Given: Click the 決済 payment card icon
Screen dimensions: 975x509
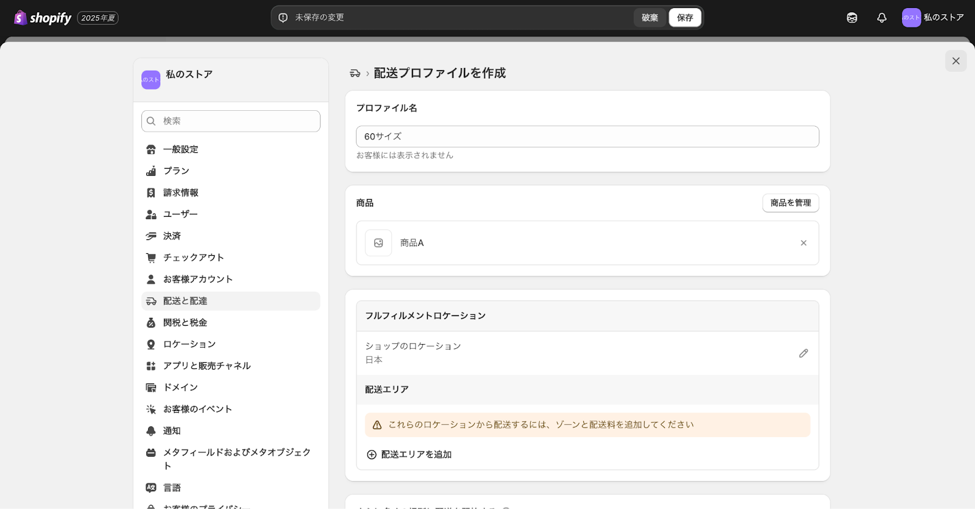Looking at the screenshot, I should click(x=151, y=236).
